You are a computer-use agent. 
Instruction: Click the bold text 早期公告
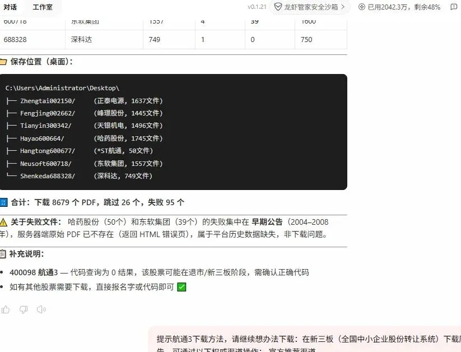pyautogui.click(x=267, y=222)
